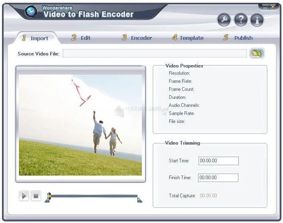The height and width of the screenshot is (223, 283).
Task: Click the Start Time field
Action: click(219, 161)
